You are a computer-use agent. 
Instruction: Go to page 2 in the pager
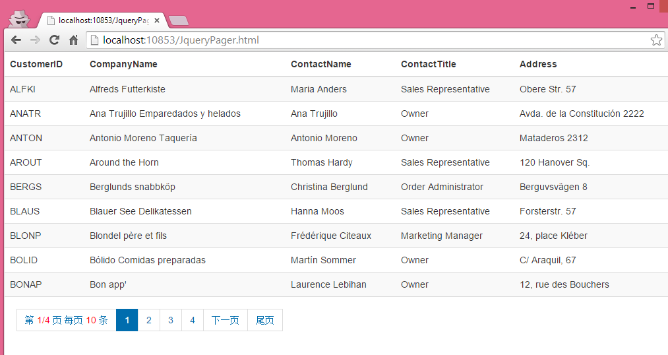pos(149,320)
